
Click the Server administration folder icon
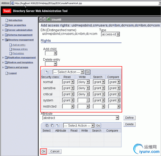tap(6, 30)
